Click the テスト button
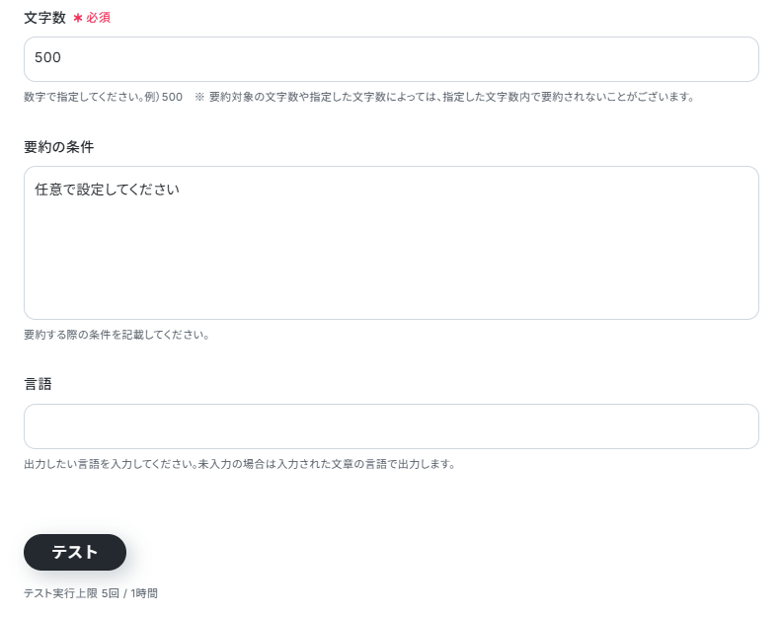This screenshot has height=617, width=782. tap(75, 552)
